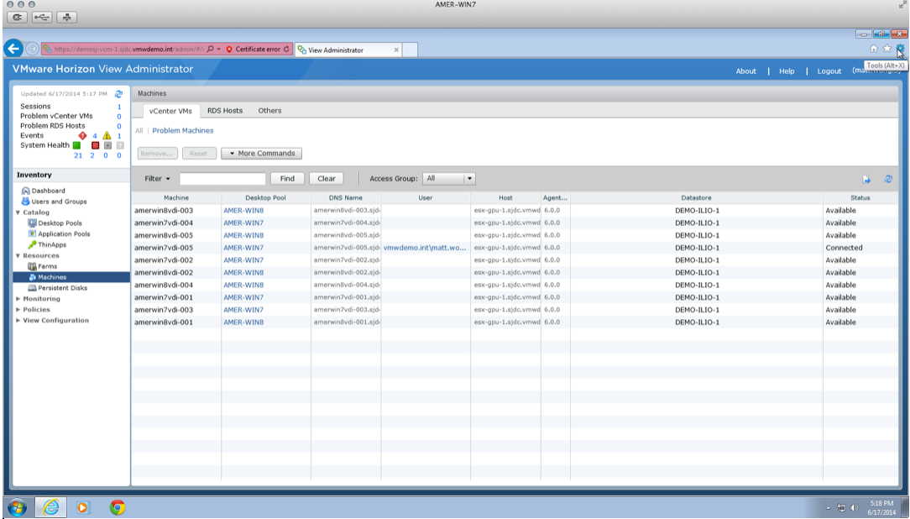Select the amerwin7vdi-005 machine row
The image size is (910, 519).
pos(515,248)
